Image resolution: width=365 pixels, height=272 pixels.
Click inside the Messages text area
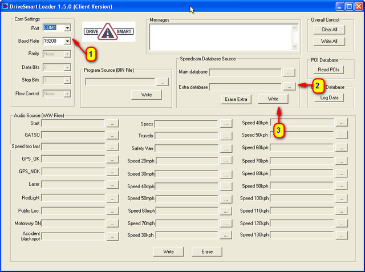(x=221, y=37)
